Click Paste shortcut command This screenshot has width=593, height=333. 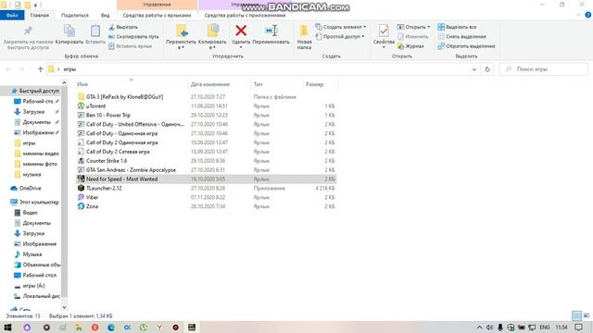tap(130, 46)
